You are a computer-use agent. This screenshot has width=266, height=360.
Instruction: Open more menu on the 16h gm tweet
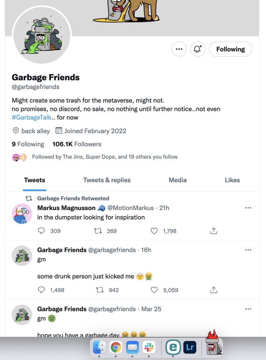coord(248,250)
